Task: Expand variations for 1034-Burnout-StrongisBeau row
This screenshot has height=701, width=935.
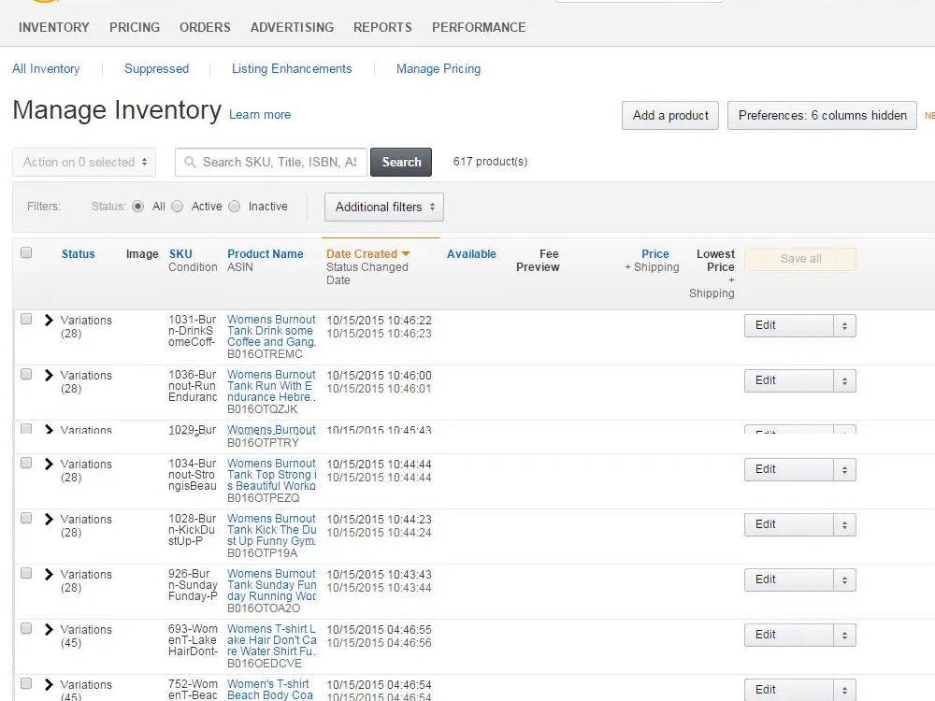Action: (x=49, y=464)
